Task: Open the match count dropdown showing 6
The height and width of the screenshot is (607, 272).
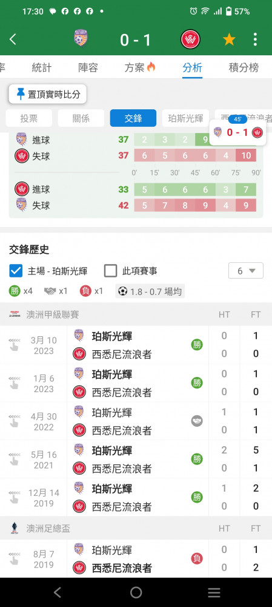Action: click(246, 271)
